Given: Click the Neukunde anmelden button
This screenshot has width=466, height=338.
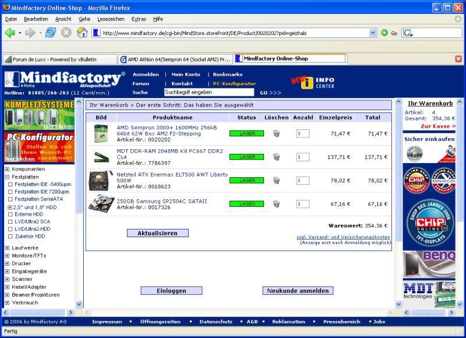Looking at the screenshot, I should (x=298, y=291).
